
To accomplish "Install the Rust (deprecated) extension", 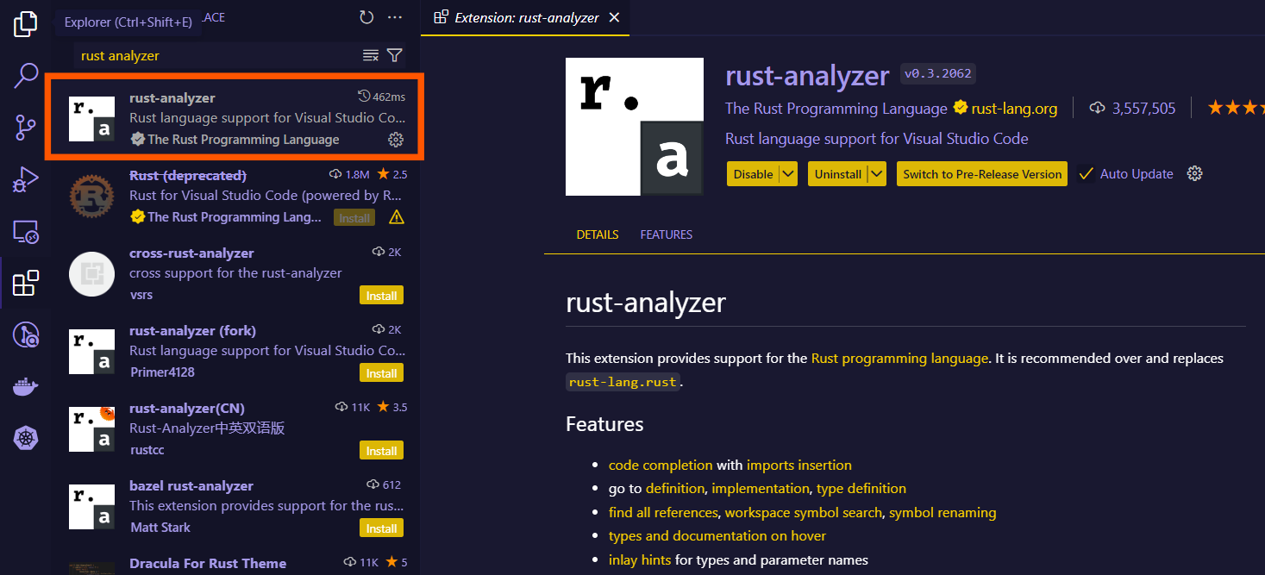I will [354, 217].
